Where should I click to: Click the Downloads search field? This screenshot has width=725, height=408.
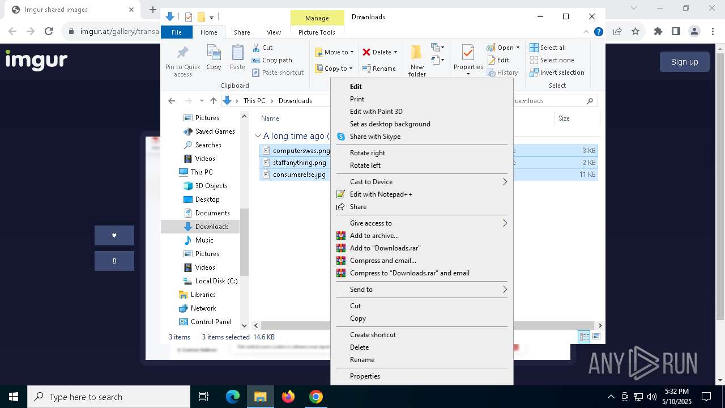pos(553,101)
